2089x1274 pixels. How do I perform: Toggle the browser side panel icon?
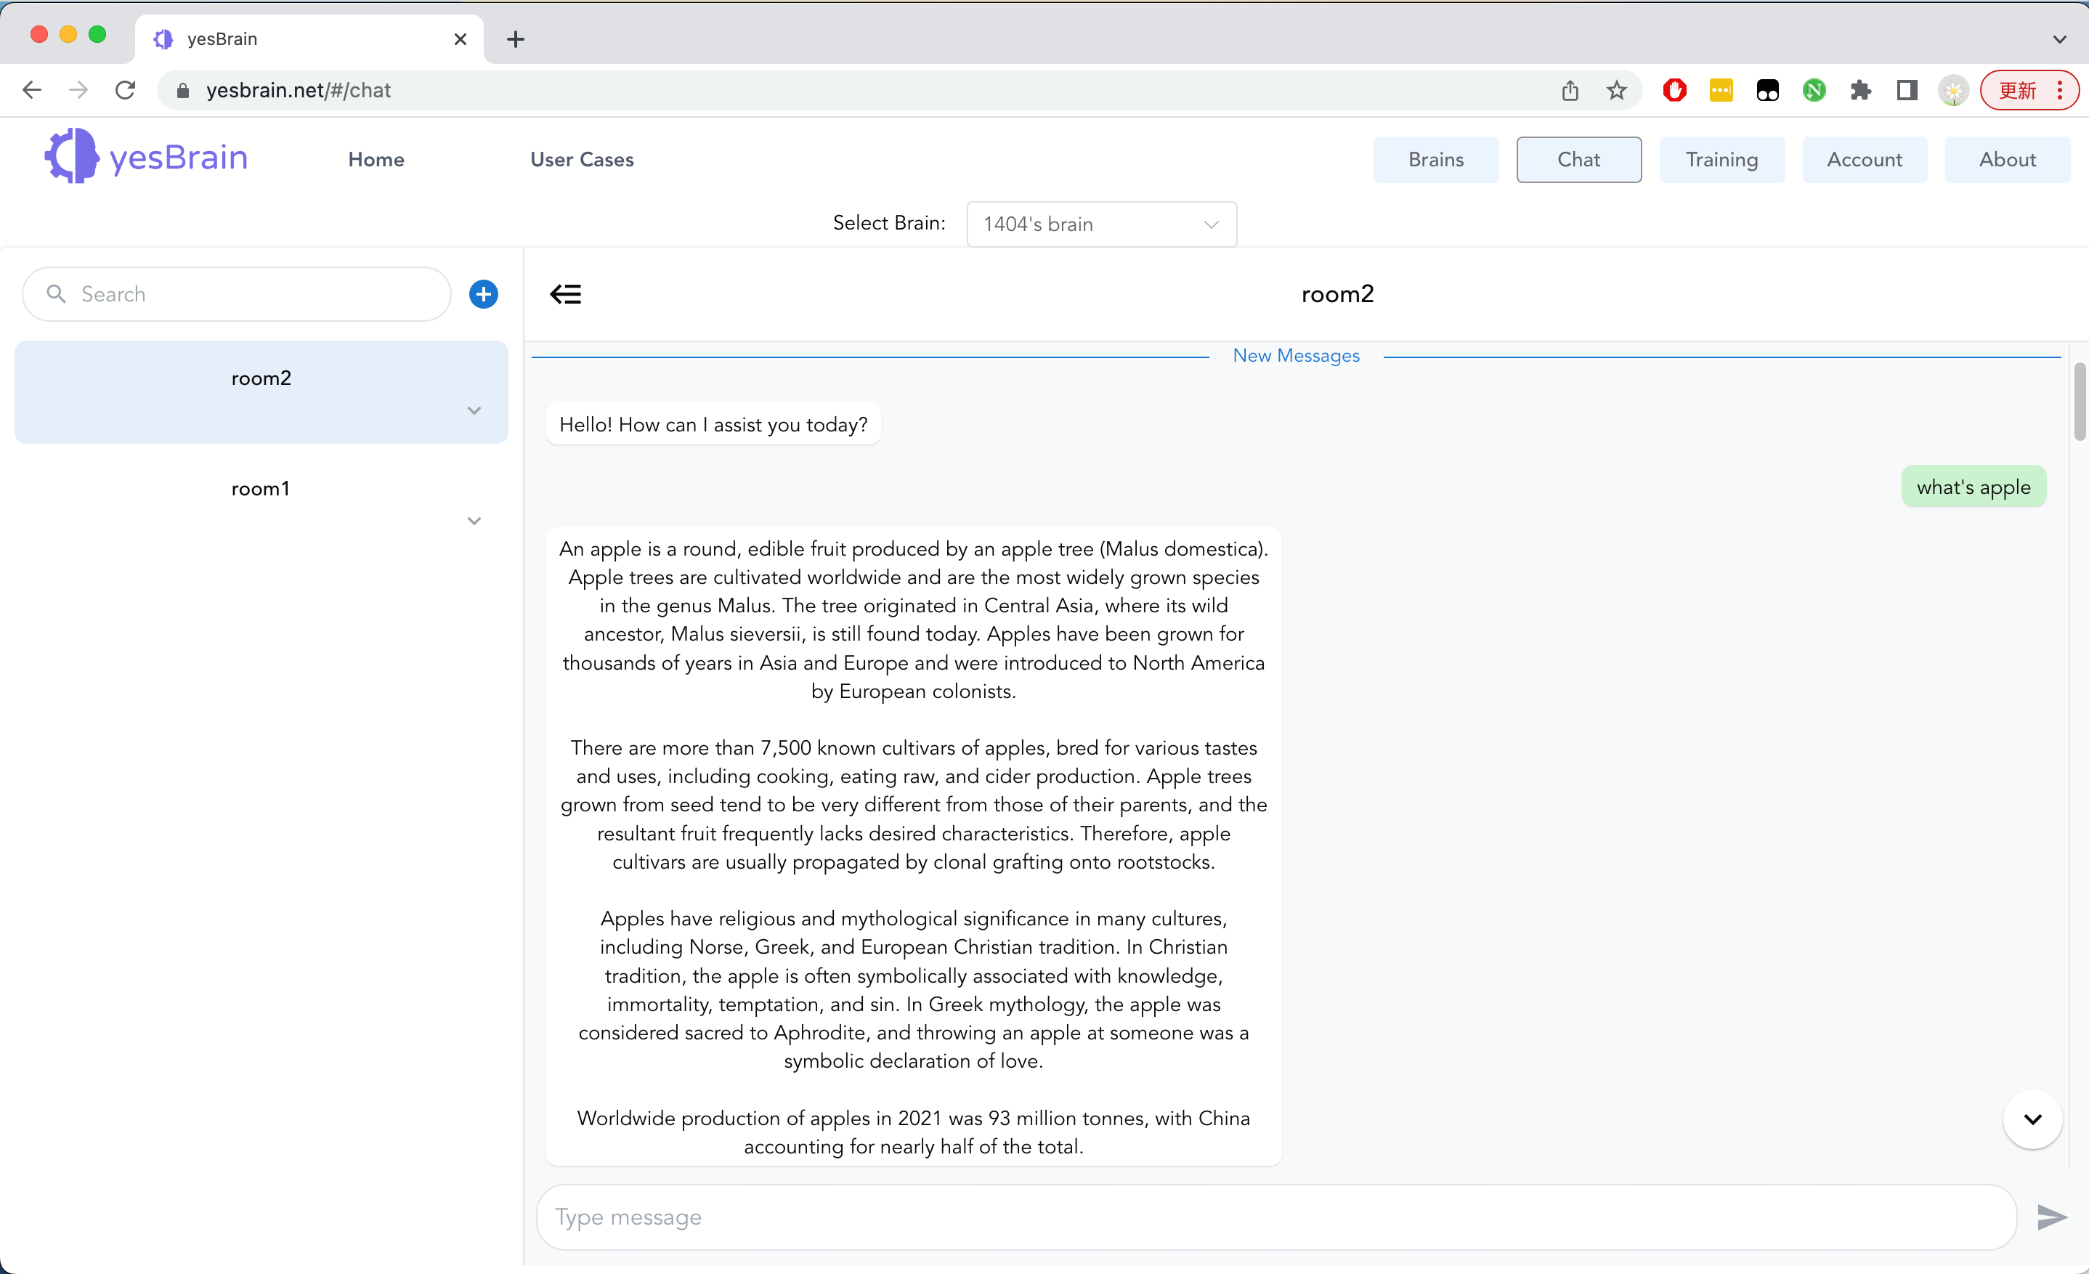[1907, 90]
